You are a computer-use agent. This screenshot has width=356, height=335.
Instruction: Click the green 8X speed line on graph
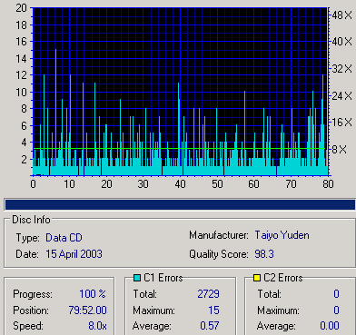180,148
